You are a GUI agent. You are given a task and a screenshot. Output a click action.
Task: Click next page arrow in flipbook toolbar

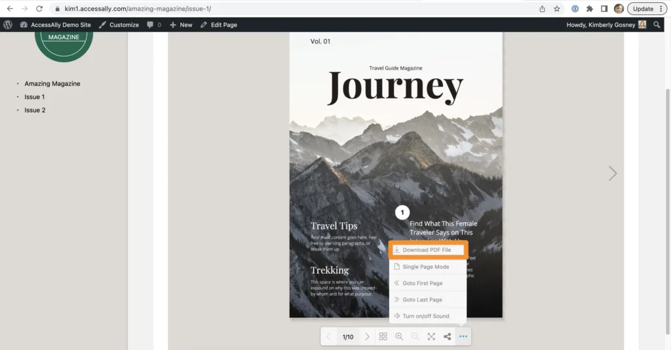(x=367, y=337)
